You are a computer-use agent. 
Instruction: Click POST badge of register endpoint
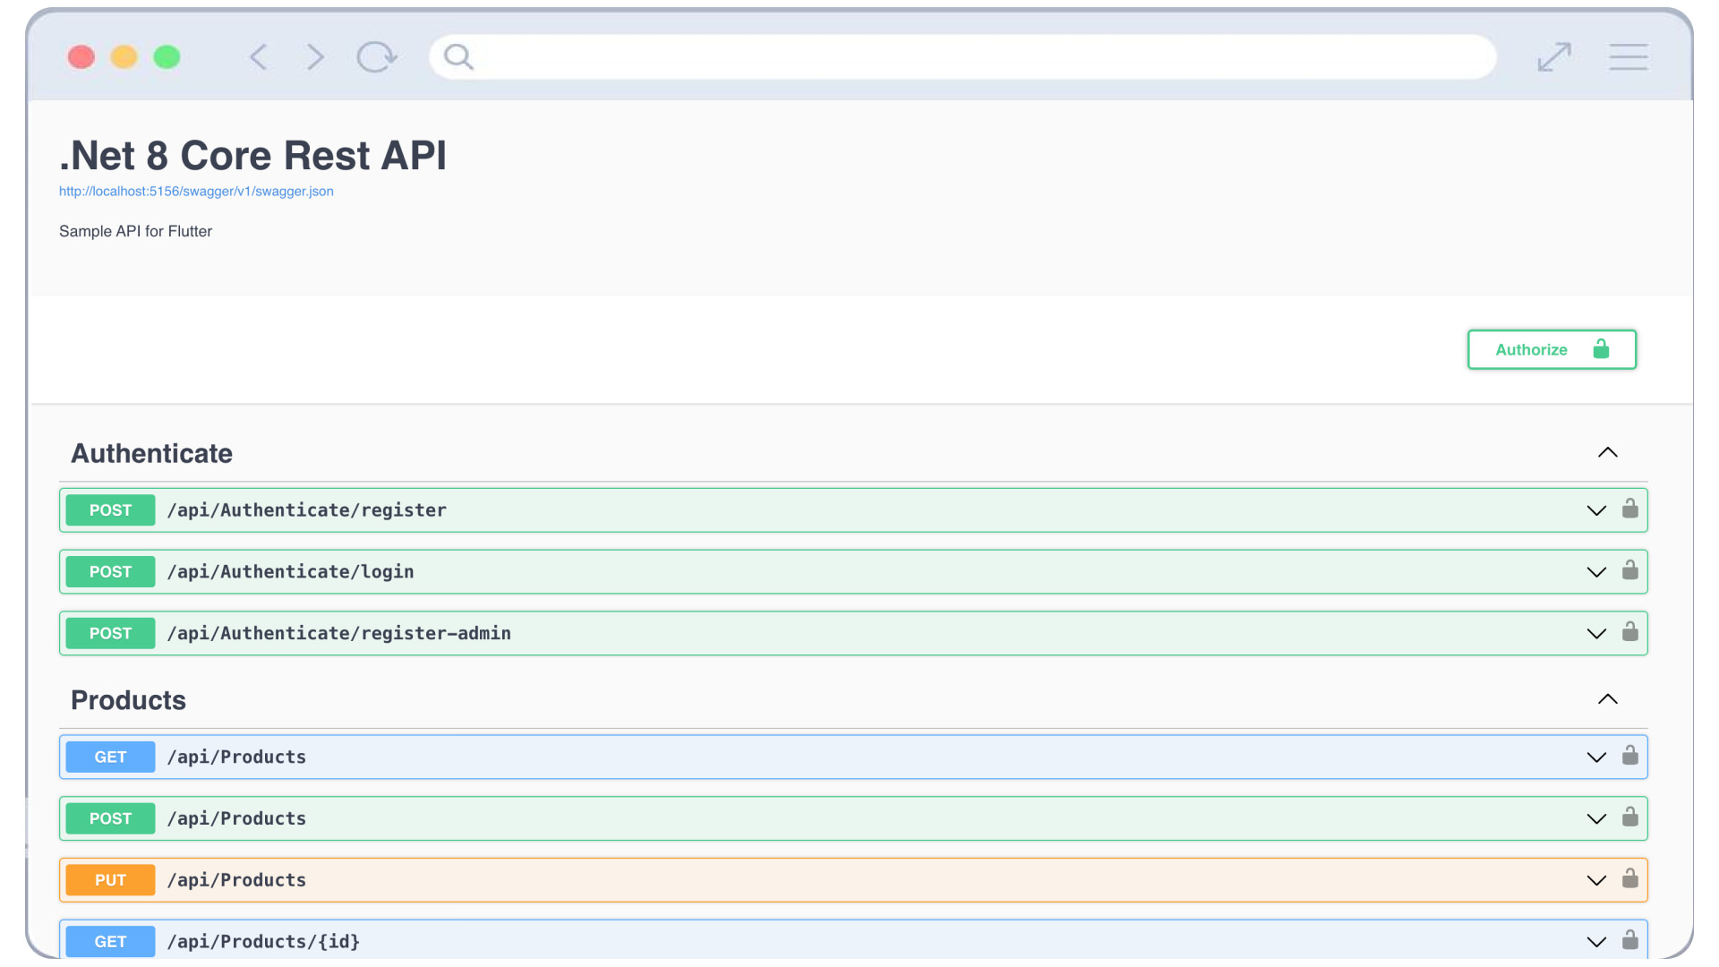110,510
